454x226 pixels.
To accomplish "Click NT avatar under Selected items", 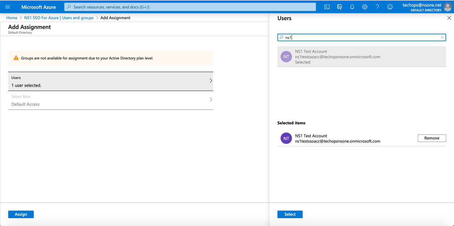I will pos(286,139).
